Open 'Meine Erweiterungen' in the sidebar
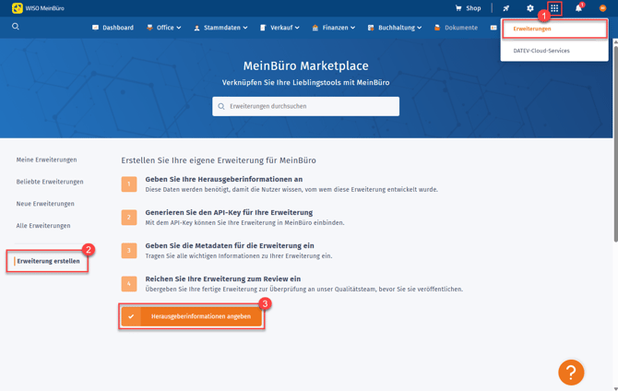The image size is (618, 391). [46, 160]
